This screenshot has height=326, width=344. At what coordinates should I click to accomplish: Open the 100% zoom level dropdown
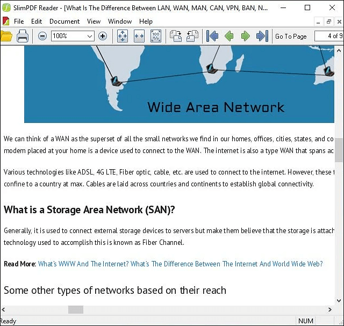pos(90,36)
